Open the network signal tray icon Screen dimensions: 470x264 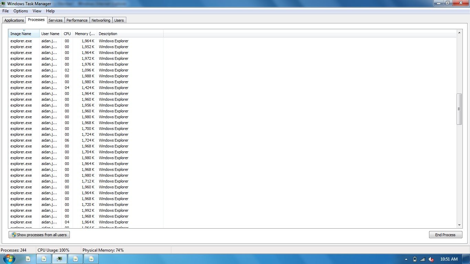coord(423,259)
